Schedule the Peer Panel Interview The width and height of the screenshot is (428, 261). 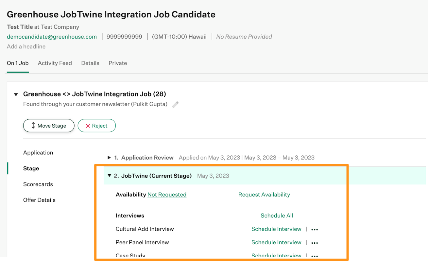pyautogui.click(x=276, y=242)
